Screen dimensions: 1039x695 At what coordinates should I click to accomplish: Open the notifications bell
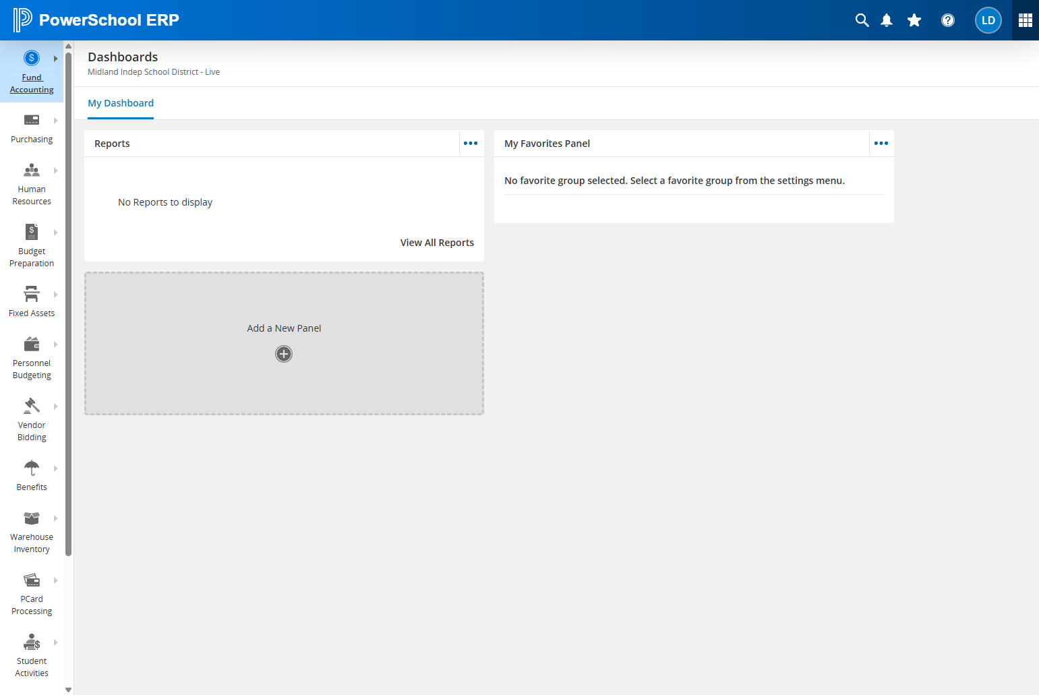[887, 20]
